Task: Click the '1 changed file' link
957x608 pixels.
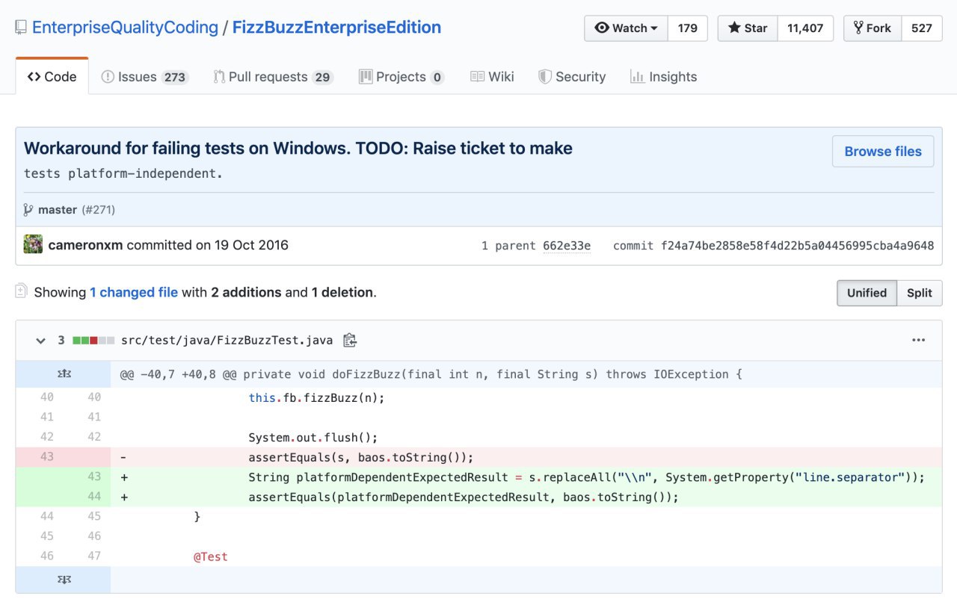Action: 134,293
